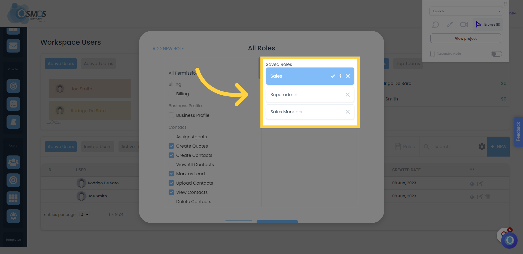Select the Superadmin saved role
The width and height of the screenshot is (523, 254).
pyautogui.click(x=310, y=95)
